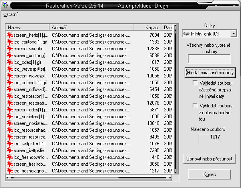
Task: Enable Vyhledat soubory částečně přepsané checkbox
Action: [x=195, y=83]
